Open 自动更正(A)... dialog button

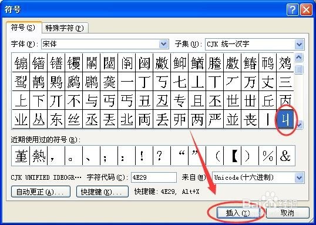point(41,192)
